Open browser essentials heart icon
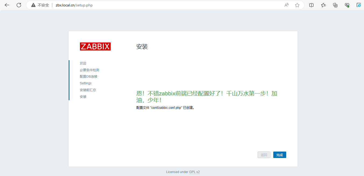The height and width of the screenshot is (176, 364). click(x=347, y=5)
